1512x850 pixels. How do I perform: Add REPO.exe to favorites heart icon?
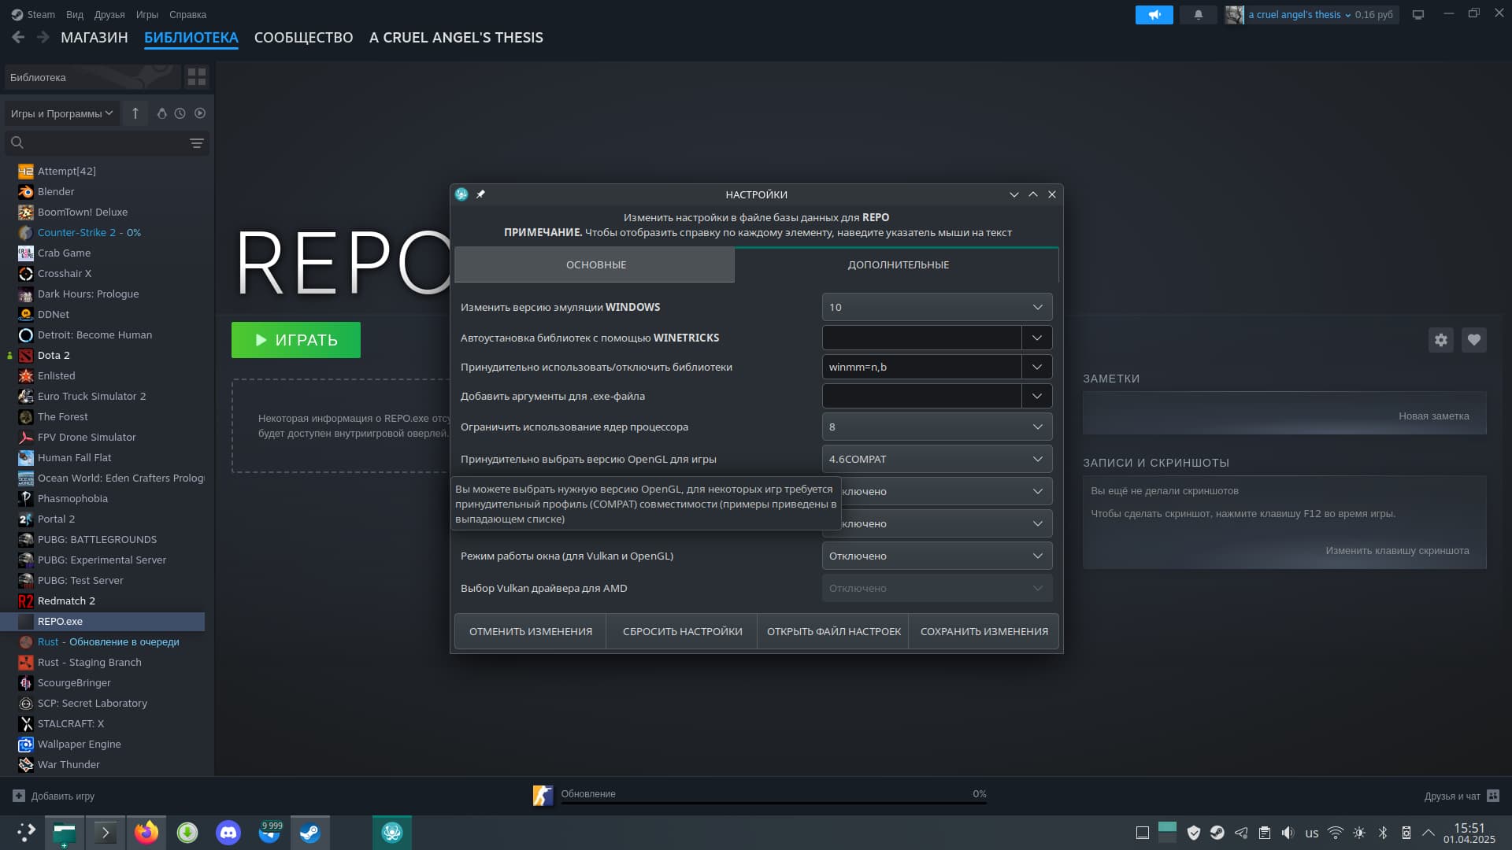tap(1473, 340)
